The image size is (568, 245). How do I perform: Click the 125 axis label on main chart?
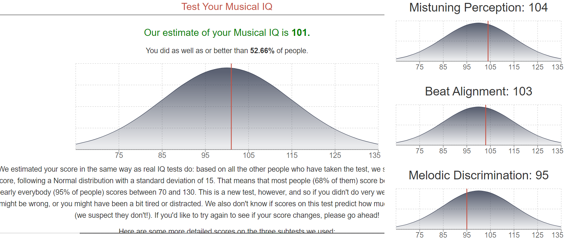pos(335,155)
